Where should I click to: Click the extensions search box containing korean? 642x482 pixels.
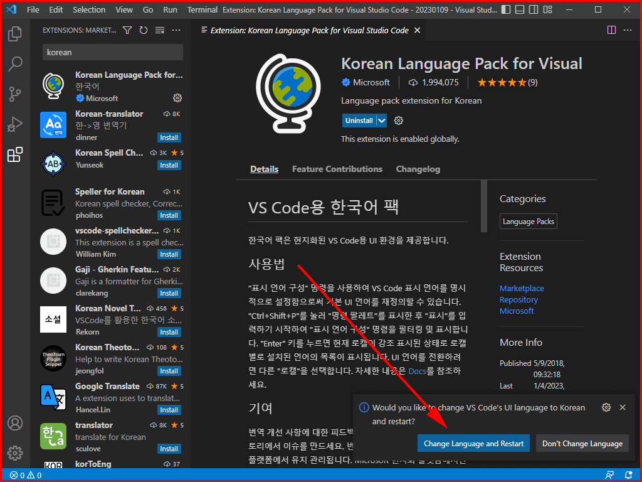tap(113, 53)
